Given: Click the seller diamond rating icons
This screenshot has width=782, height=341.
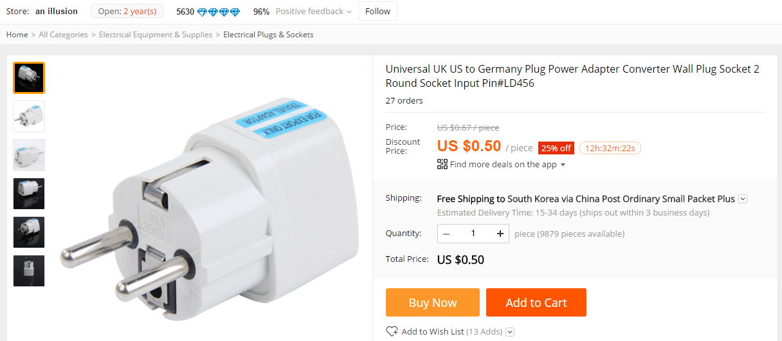Looking at the screenshot, I should [x=218, y=12].
